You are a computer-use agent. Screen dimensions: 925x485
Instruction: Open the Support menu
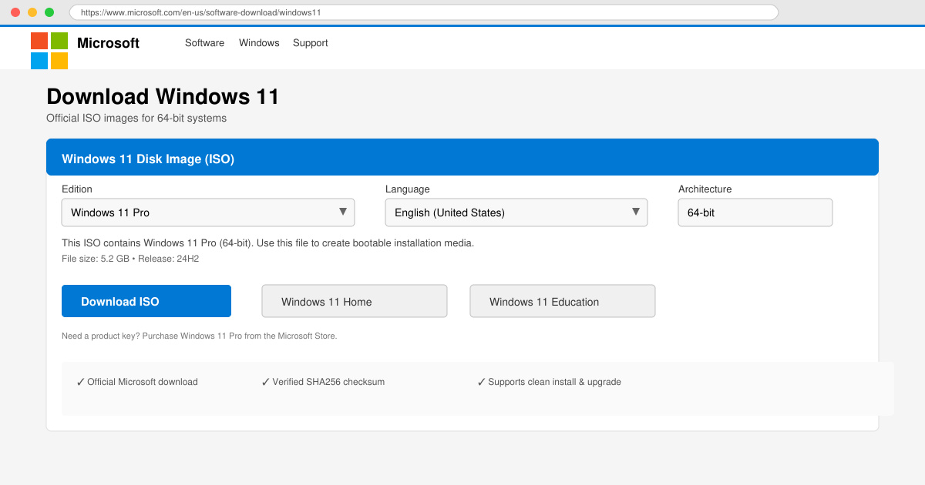tap(311, 43)
